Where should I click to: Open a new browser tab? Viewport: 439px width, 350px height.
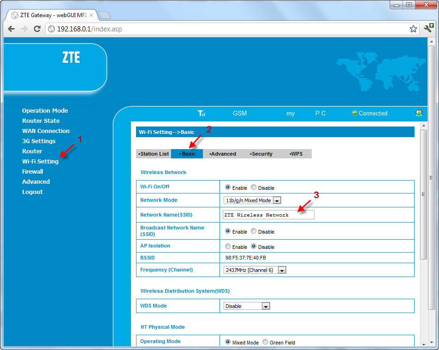(x=105, y=15)
